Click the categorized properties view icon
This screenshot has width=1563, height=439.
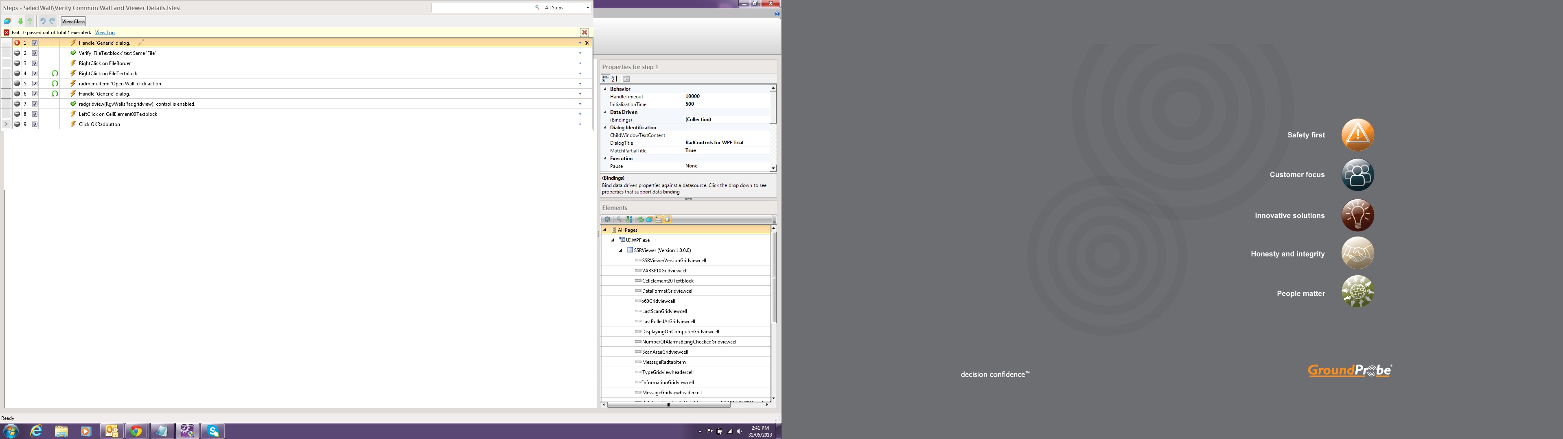pos(605,79)
